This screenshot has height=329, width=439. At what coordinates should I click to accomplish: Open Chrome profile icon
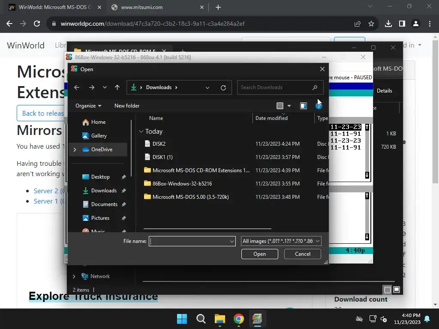(x=416, y=24)
